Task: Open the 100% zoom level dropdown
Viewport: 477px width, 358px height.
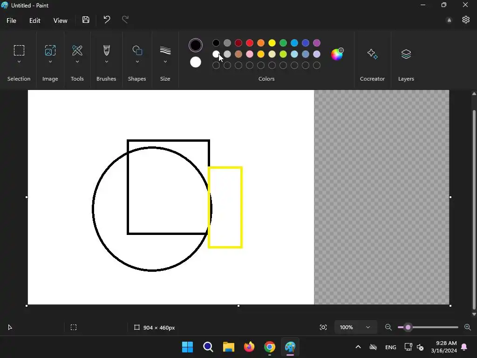Action: 355,327
